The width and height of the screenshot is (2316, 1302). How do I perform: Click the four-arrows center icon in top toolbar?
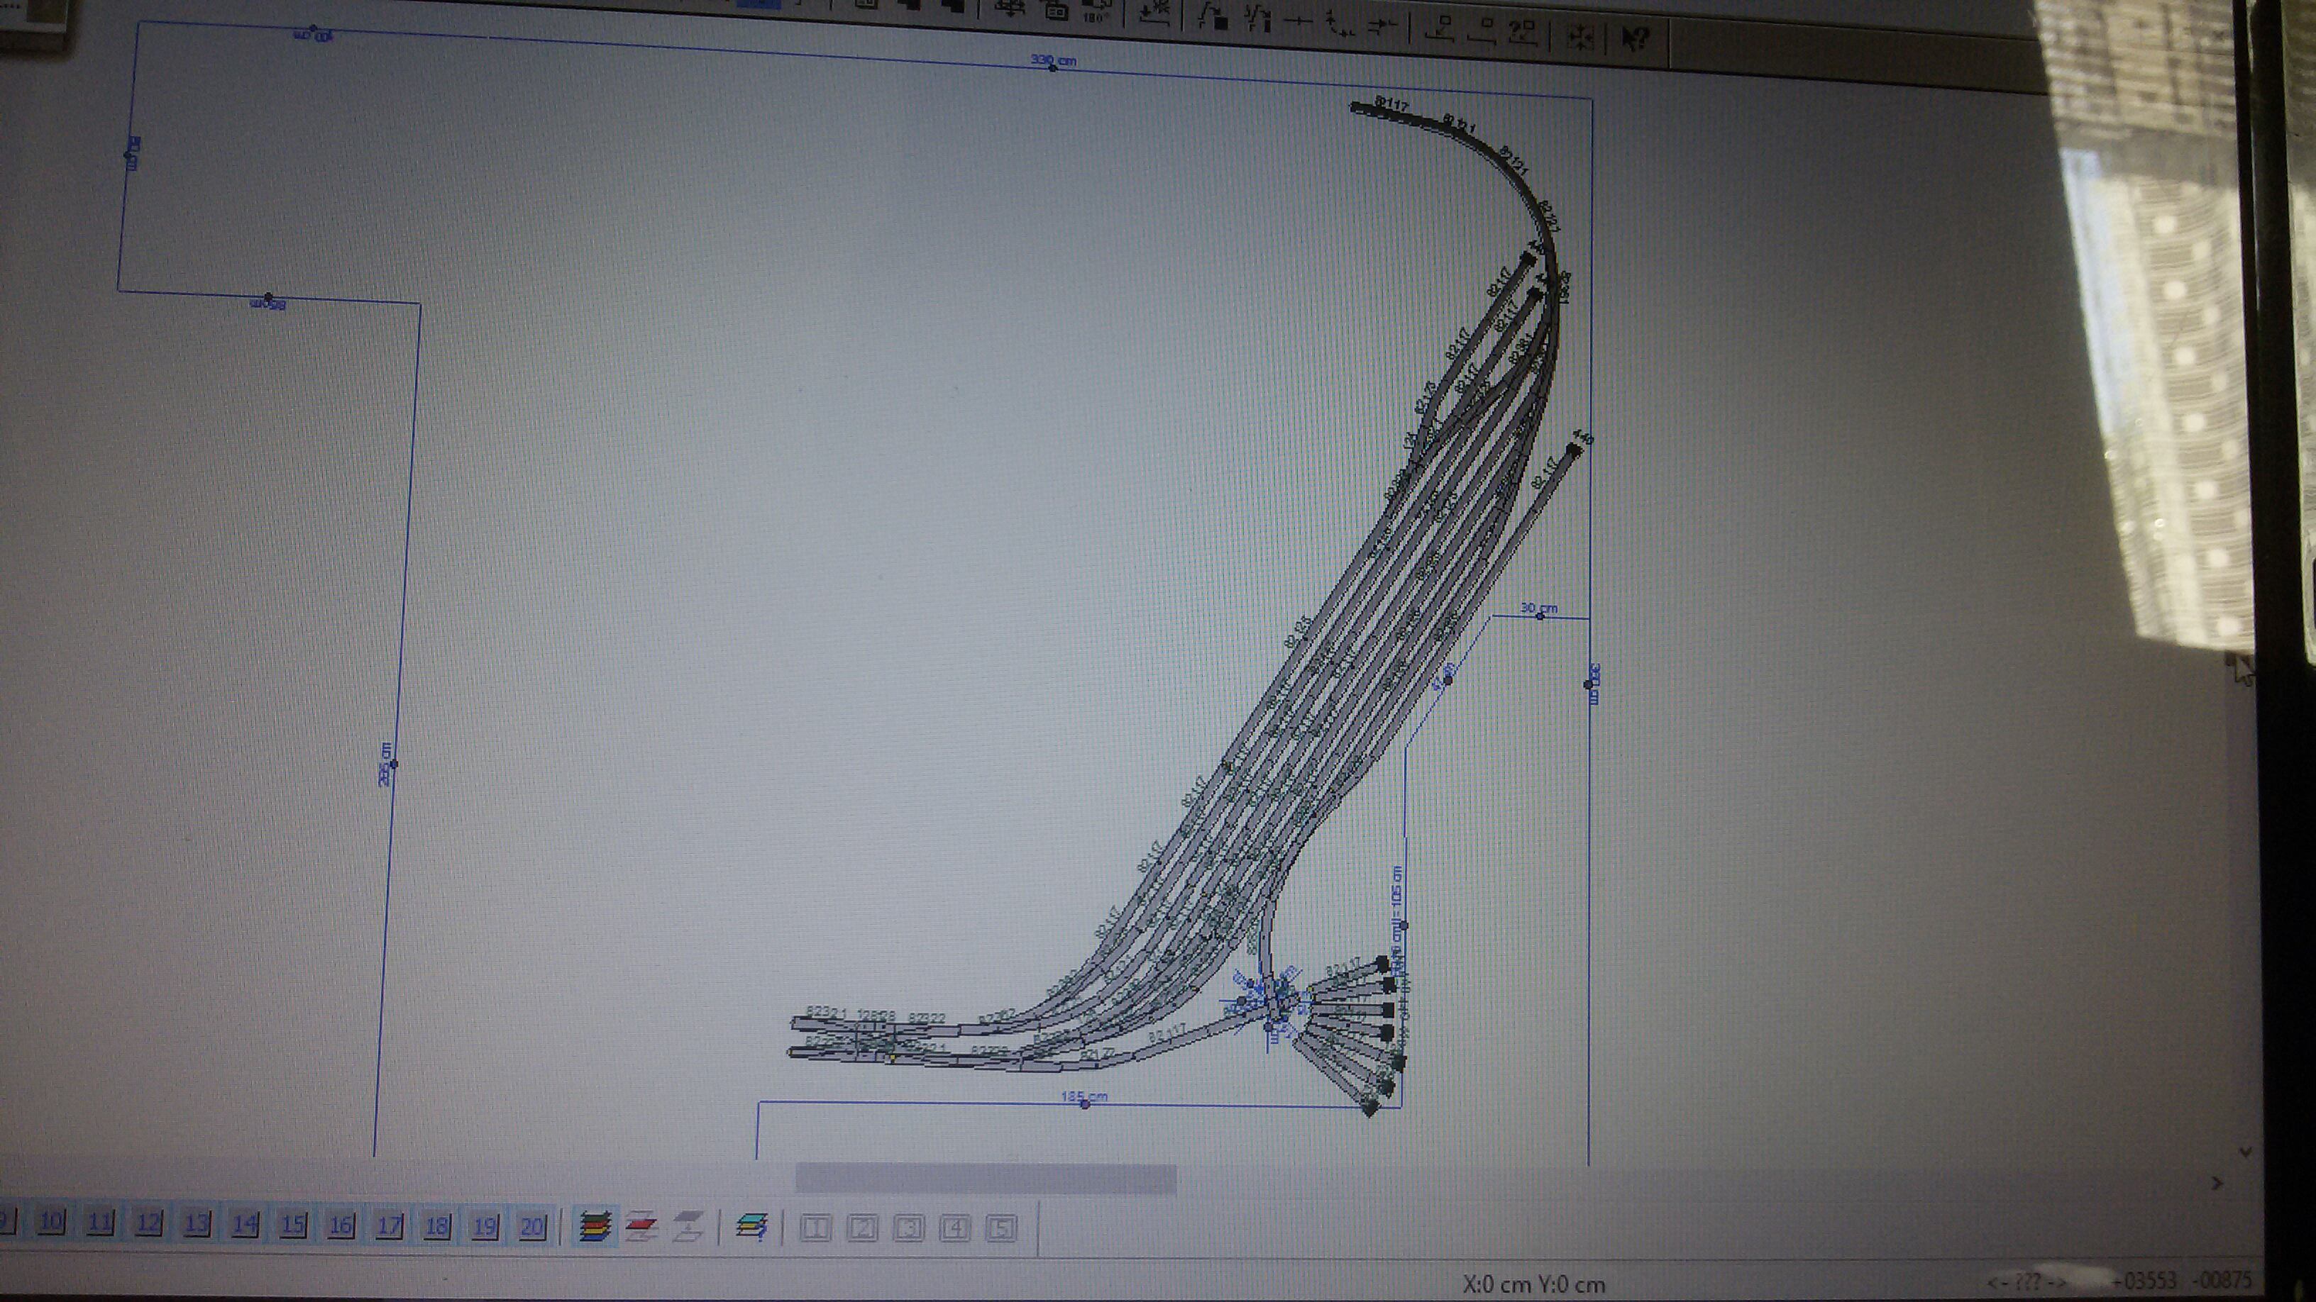1581,37
